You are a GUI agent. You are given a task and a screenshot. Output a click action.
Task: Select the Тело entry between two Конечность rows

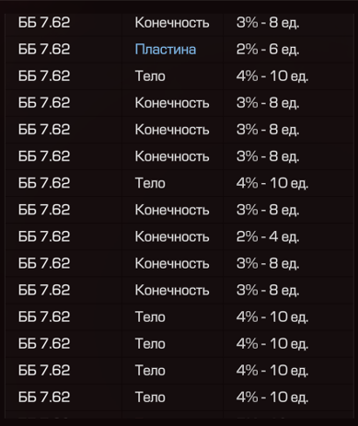[x=150, y=183]
